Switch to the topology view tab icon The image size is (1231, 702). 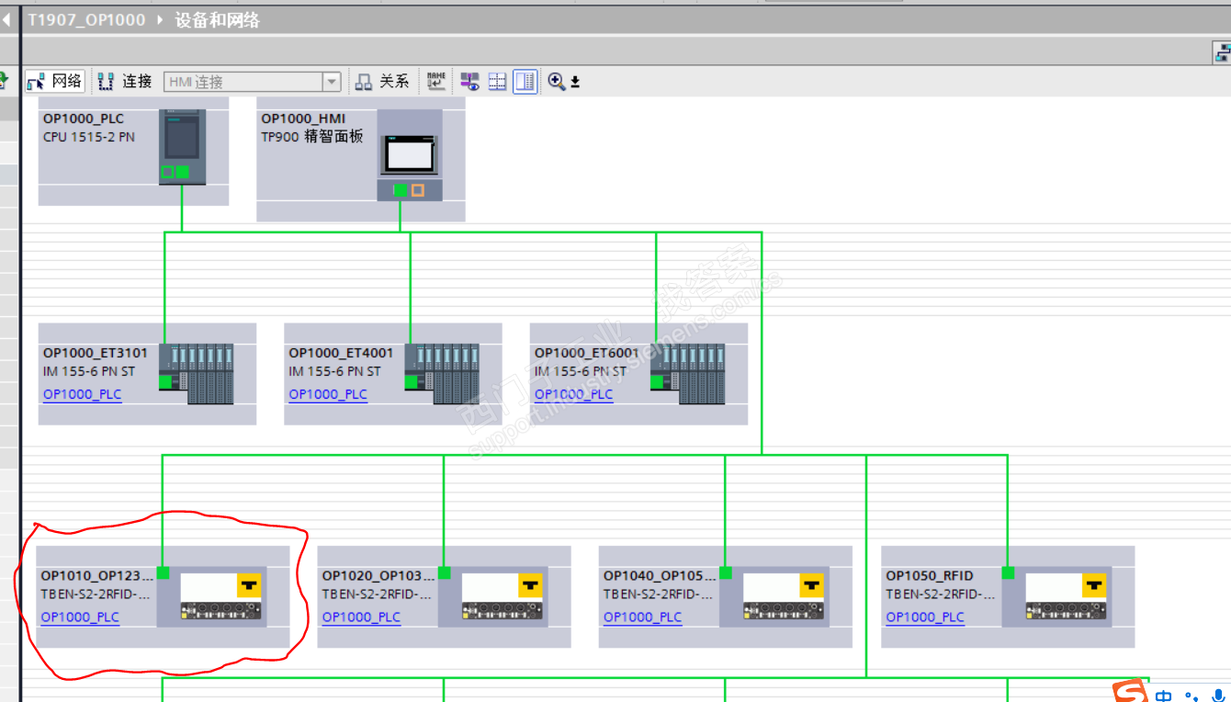1223,53
